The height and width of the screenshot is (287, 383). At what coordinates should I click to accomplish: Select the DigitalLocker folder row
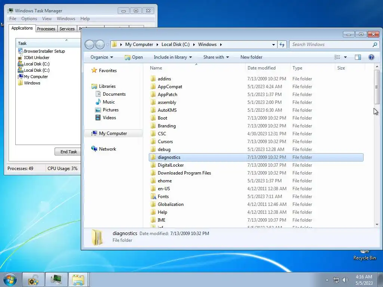(256, 165)
